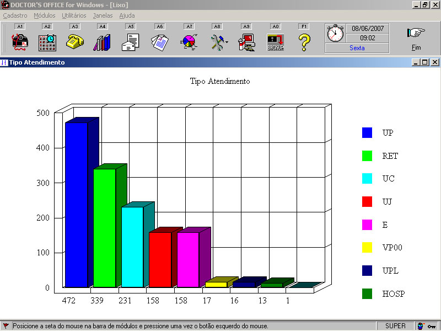Screen dimensions: 441x331
Task: Click the blue bar labeled 472
Action: [x=77, y=205]
